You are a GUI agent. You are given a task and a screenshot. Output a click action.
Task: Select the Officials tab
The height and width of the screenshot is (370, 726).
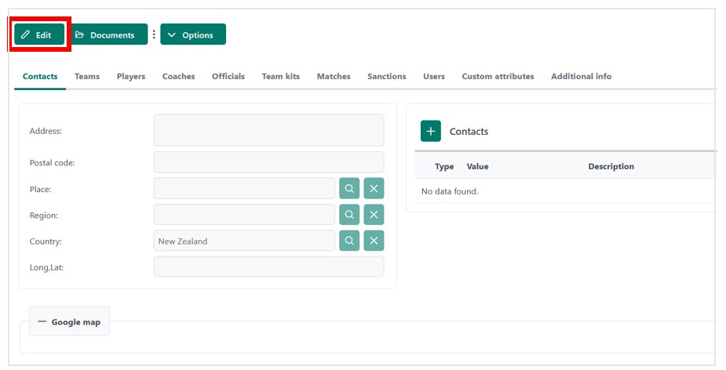228,76
